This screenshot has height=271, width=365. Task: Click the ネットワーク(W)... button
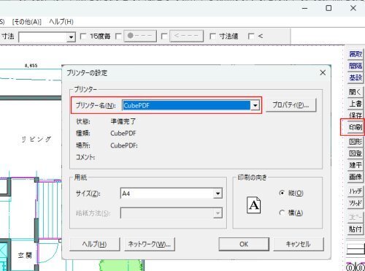pos(150,244)
